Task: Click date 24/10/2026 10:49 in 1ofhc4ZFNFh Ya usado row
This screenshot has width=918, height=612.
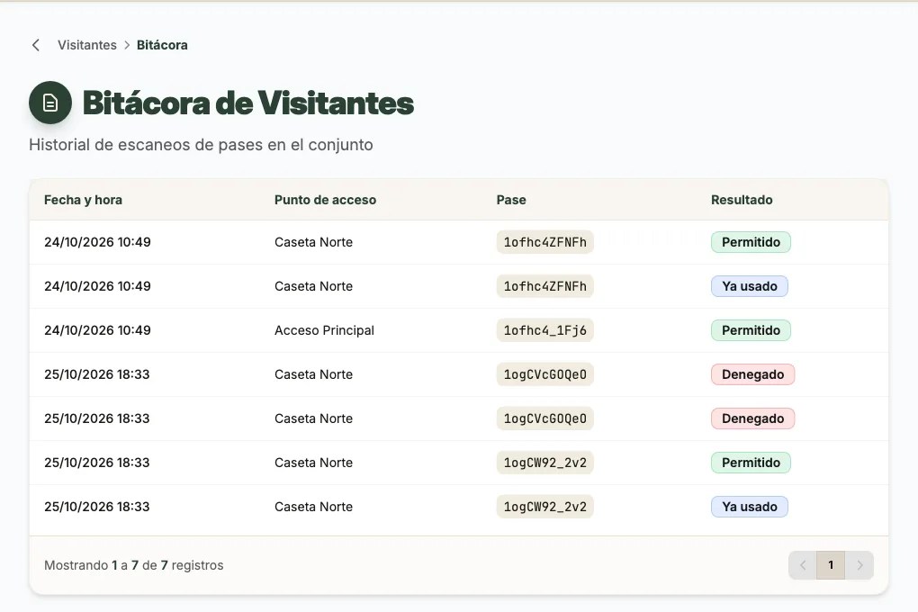Action: [x=97, y=286]
